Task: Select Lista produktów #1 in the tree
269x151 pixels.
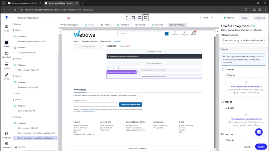Action: (x=26, y=110)
